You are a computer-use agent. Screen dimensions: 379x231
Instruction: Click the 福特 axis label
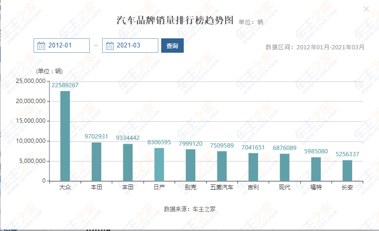316,187
